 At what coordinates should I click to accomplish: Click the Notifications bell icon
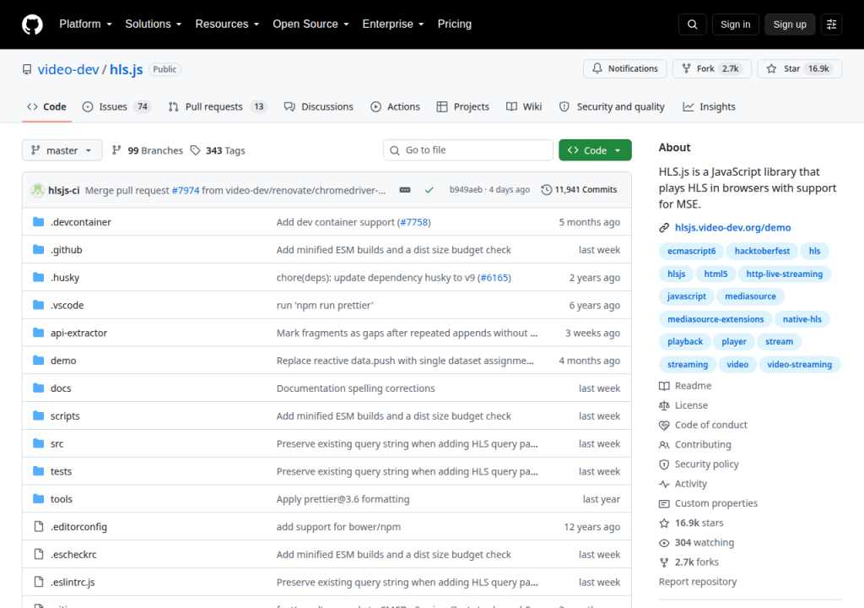597,68
